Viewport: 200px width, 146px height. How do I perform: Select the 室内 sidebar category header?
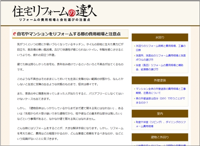point(160,114)
